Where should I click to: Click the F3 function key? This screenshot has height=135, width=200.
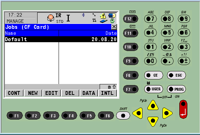pyautogui.click(x=51, y=116)
